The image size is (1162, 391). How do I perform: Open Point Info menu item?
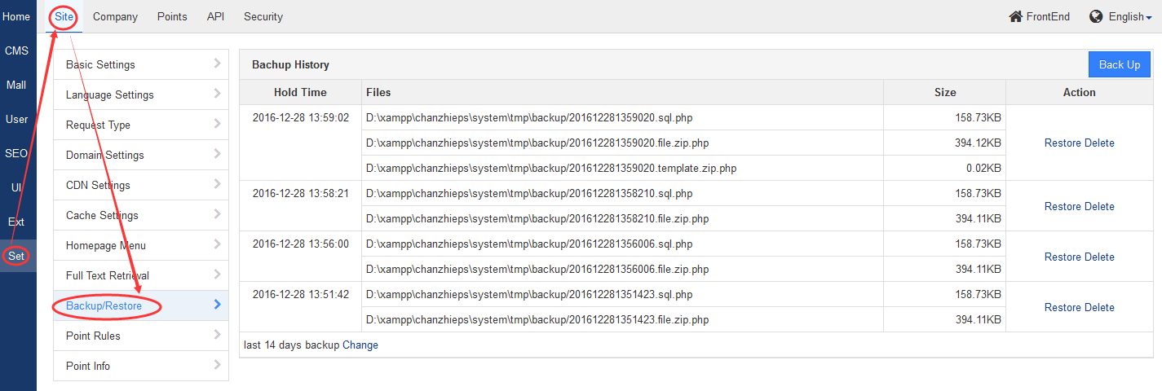point(141,366)
